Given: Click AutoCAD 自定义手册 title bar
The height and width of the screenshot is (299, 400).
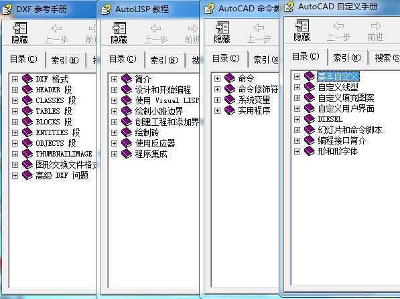Looking at the screenshot, I should click(x=341, y=7).
